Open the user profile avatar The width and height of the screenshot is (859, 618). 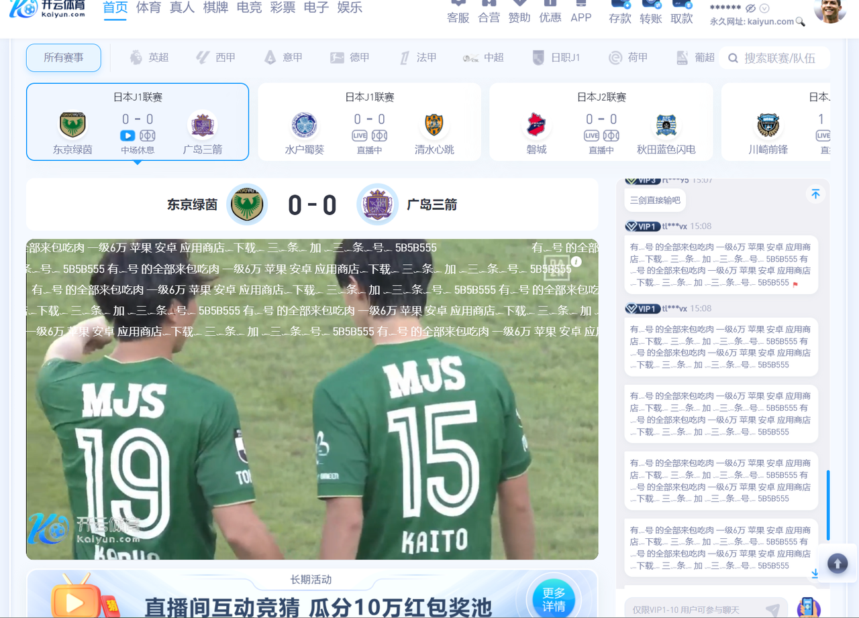coord(829,9)
